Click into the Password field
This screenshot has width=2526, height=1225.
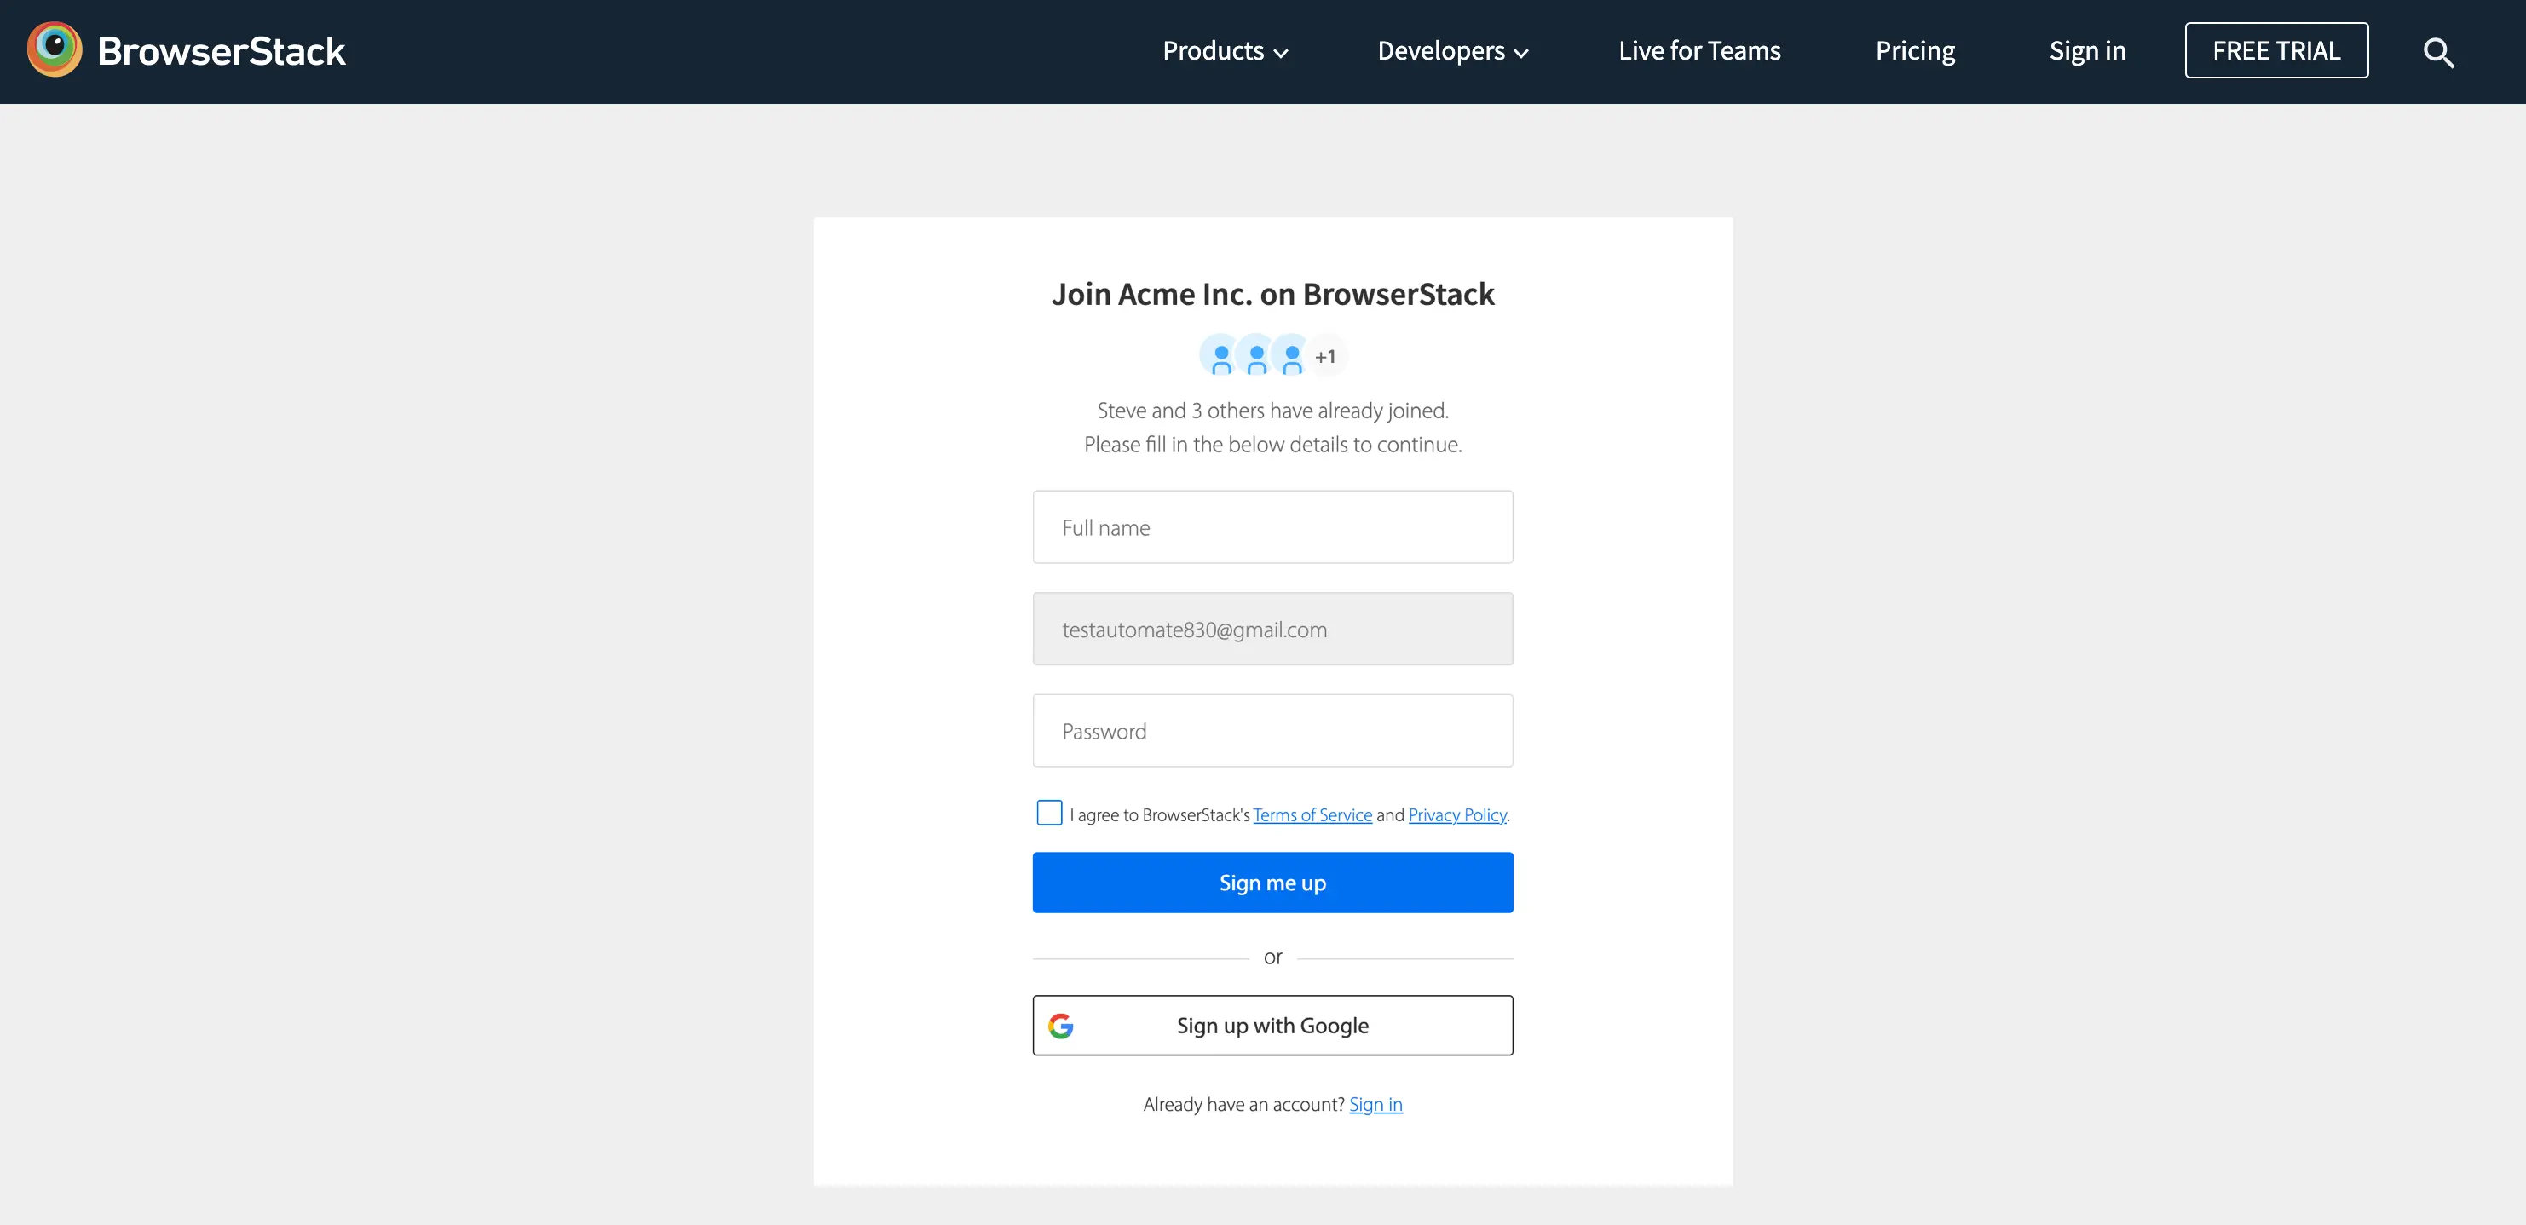(x=1272, y=731)
